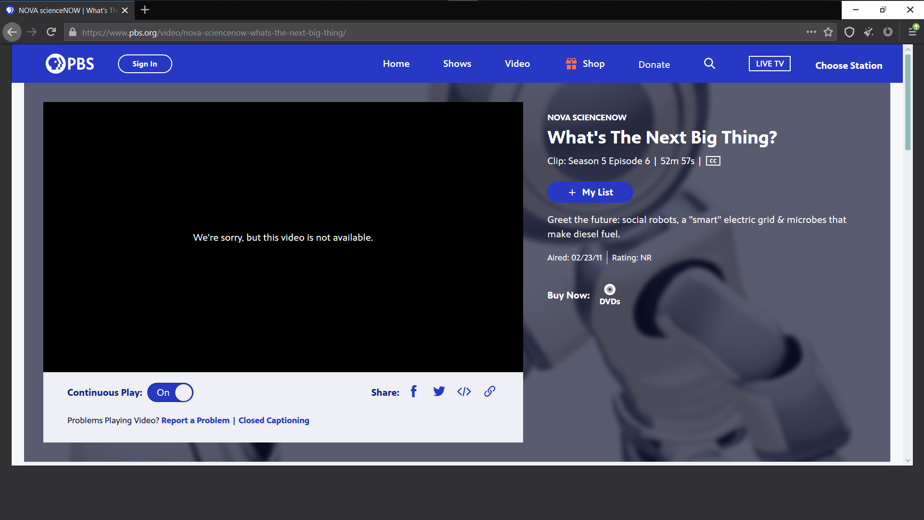Screen dimensions: 924x520
Task: Click the "Greet the future" description text
Action: (697, 227)
